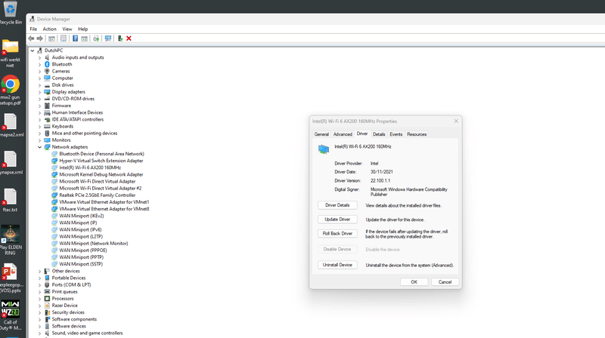
Task: Click the Update device driver toolbar icon
Action: pos(96,38)
